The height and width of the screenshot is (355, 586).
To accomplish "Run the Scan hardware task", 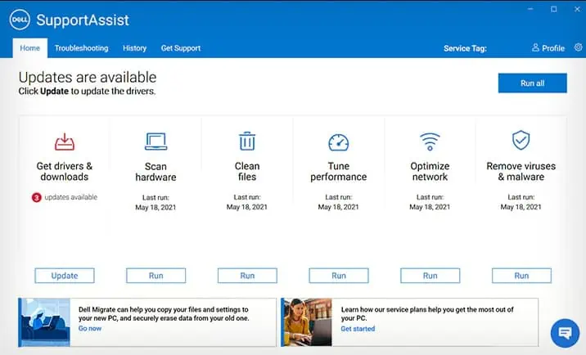I will [156, 276].
